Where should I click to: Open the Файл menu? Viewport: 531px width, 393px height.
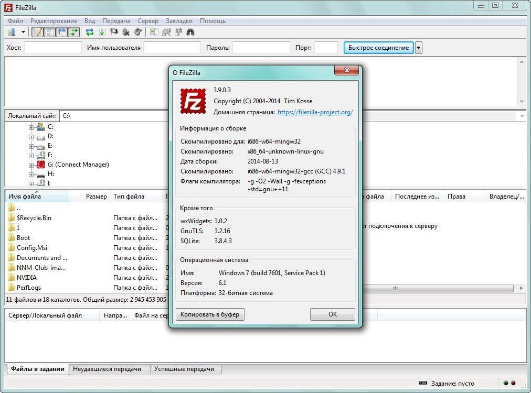click(16, 20)
